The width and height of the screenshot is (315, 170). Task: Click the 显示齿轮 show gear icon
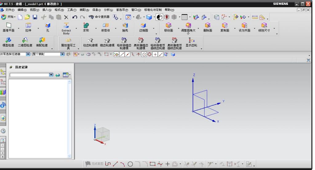[191, 41]
